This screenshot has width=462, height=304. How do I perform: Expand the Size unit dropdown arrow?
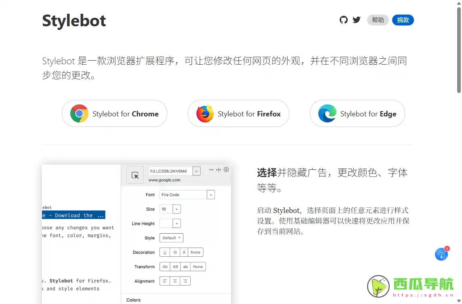coord(177,209)
